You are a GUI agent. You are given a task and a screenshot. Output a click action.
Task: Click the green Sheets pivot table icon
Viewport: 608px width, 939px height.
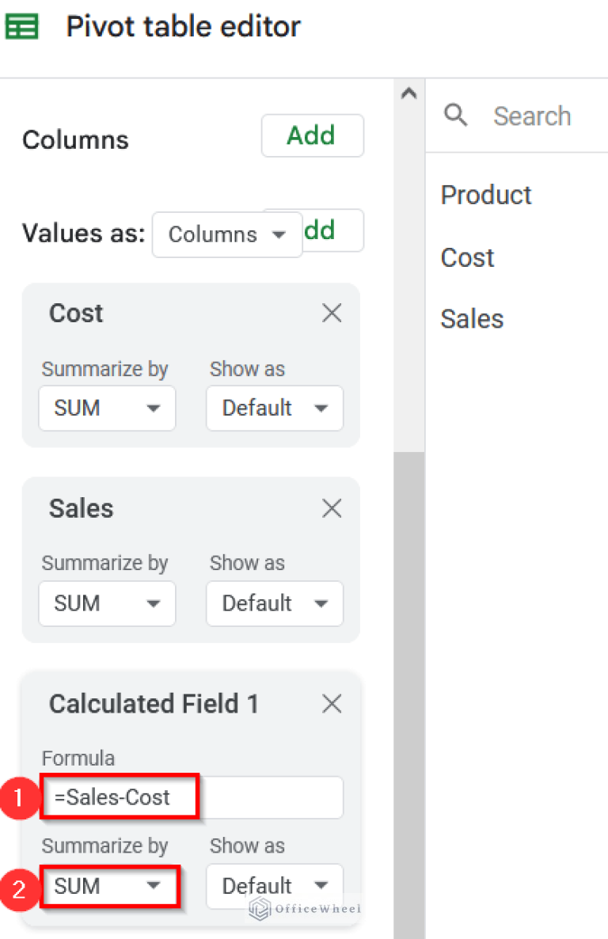click(x=22, y=28)
